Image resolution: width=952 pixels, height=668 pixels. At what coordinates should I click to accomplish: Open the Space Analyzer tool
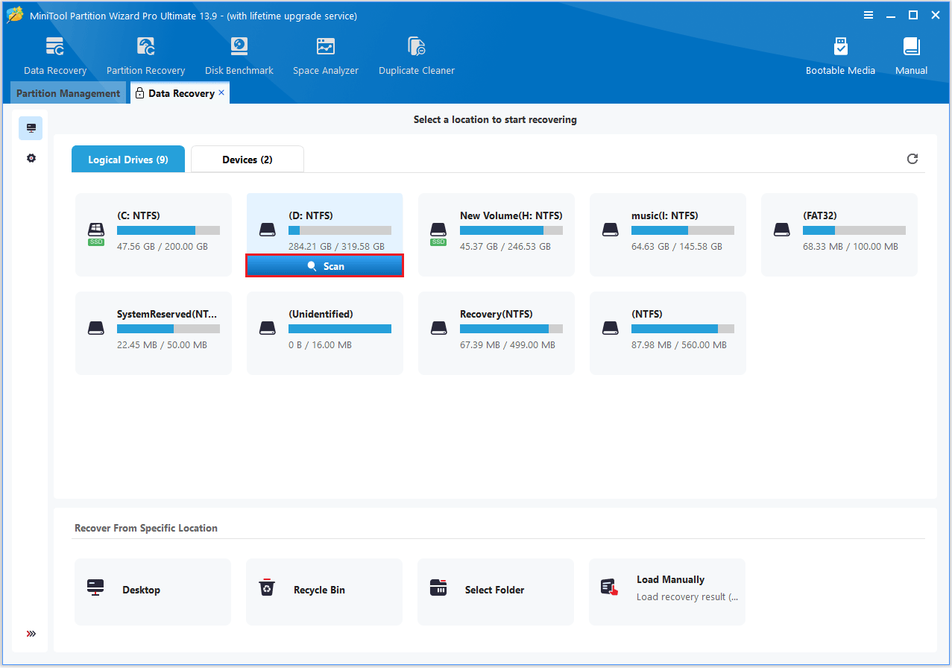click(x=326, y=56)
